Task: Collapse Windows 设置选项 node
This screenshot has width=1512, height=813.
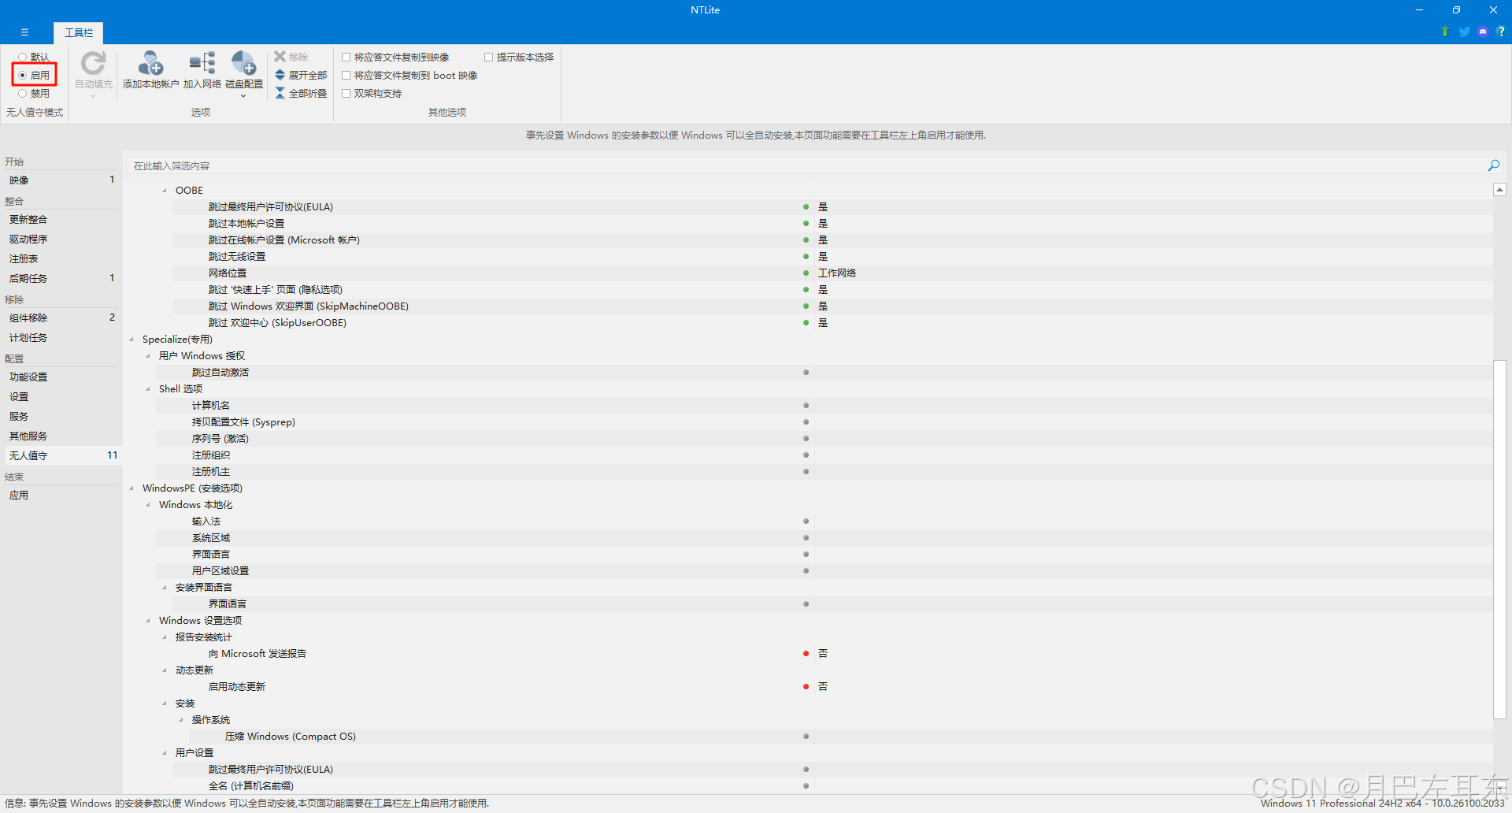Action: (x=148, y=621)
